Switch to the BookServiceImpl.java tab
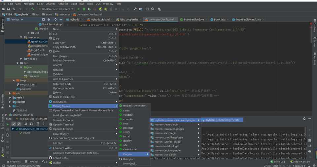The image size is (317, 167). (248, 19)
